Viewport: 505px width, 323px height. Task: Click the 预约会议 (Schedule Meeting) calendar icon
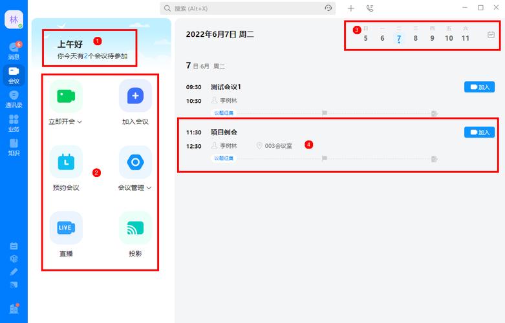coord(66,162)
